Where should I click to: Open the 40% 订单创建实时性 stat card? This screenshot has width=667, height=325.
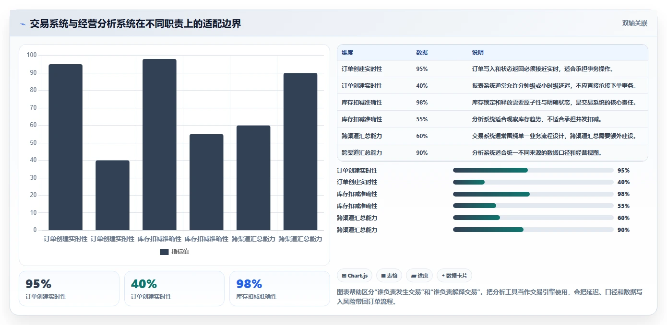point(174,289)
